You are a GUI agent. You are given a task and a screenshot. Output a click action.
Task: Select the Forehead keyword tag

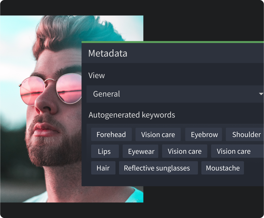point(111,134)
